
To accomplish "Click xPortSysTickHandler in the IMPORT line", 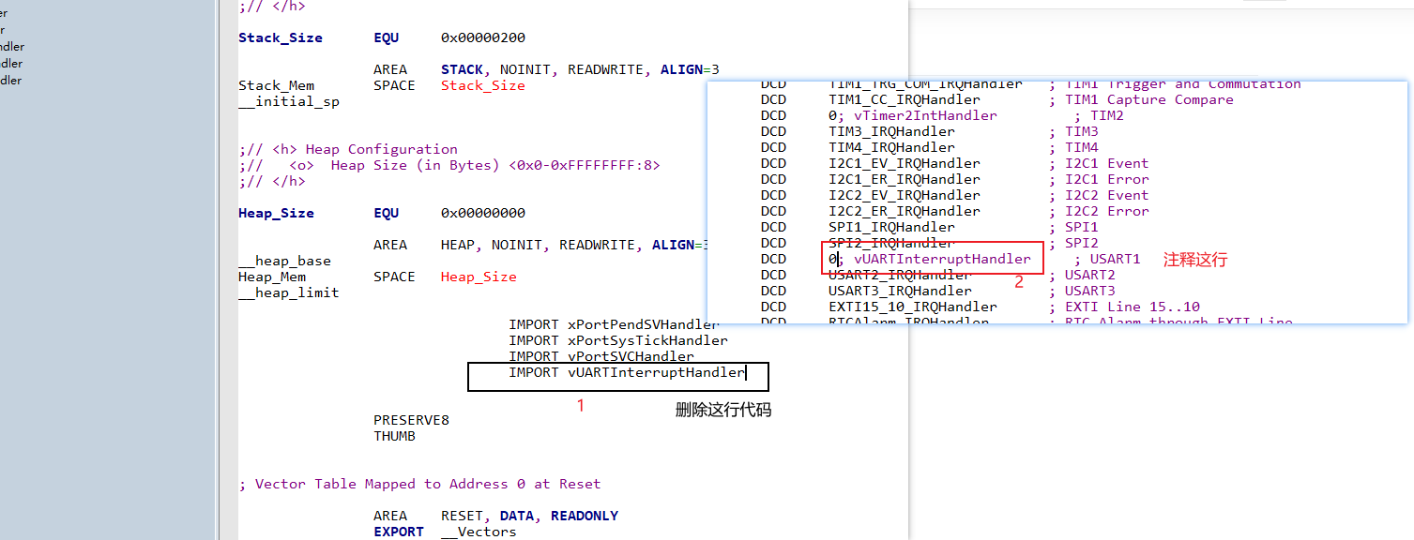I will pos(647,341).
